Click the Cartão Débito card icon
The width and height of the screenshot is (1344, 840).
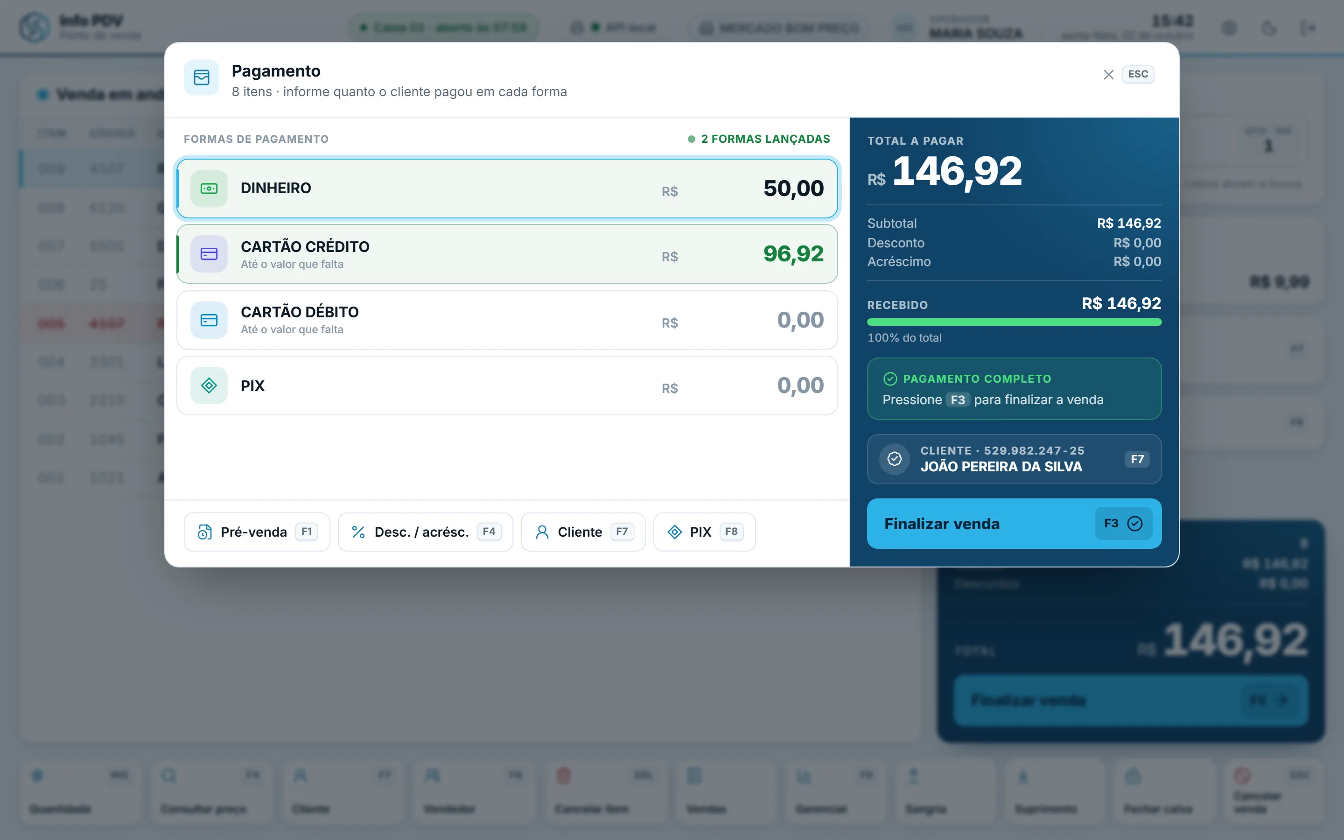click(209, 320)
